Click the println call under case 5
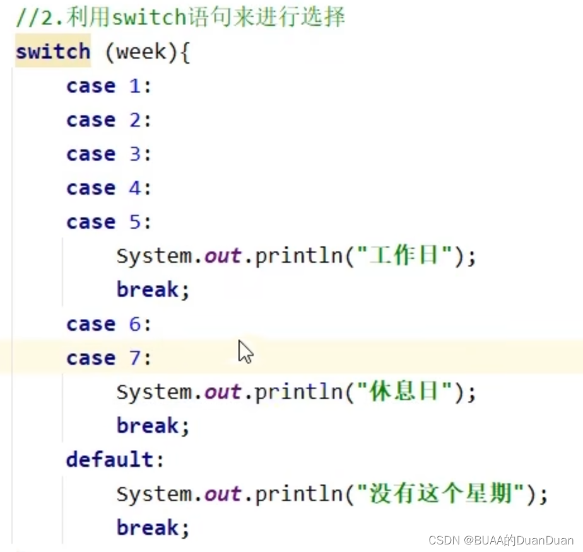 point(297,255)
